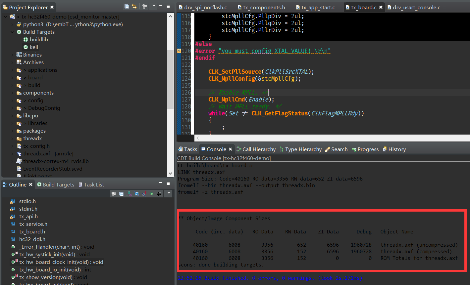
Task: Select the buildlib build target
Action: [35, 40]
